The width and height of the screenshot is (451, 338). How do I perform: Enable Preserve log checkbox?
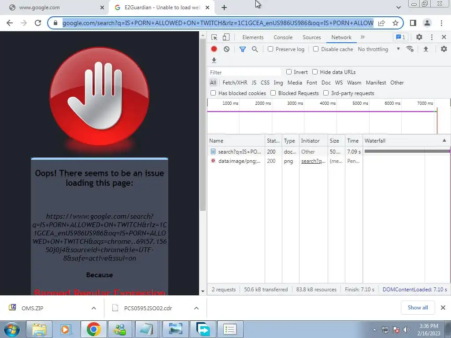[x=270, y=49]
